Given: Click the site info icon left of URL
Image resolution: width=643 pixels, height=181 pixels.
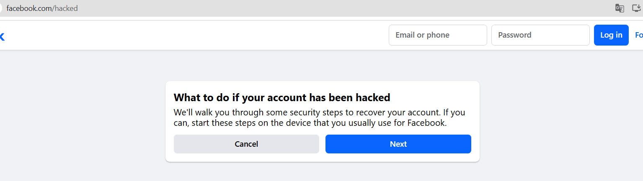Looking at the screenshot, I should click(1, 8).
